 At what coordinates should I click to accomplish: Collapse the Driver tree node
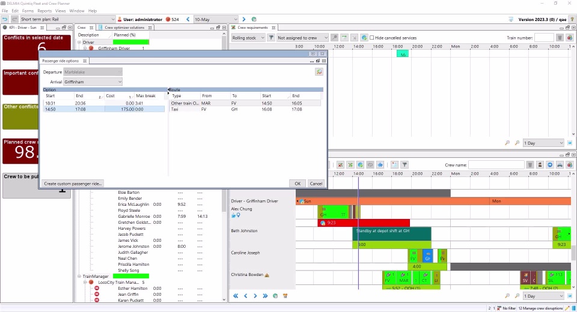pos(79,42)
